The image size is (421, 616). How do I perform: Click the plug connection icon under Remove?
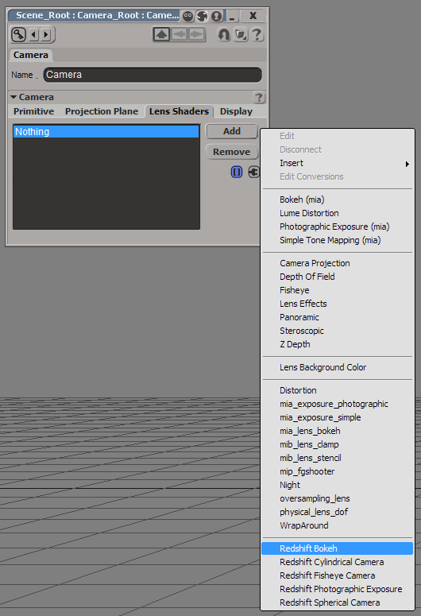point(253,172)
